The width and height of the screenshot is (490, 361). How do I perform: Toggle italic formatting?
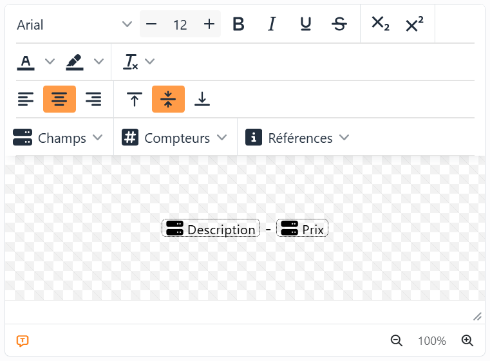click(x=272, y=24)
